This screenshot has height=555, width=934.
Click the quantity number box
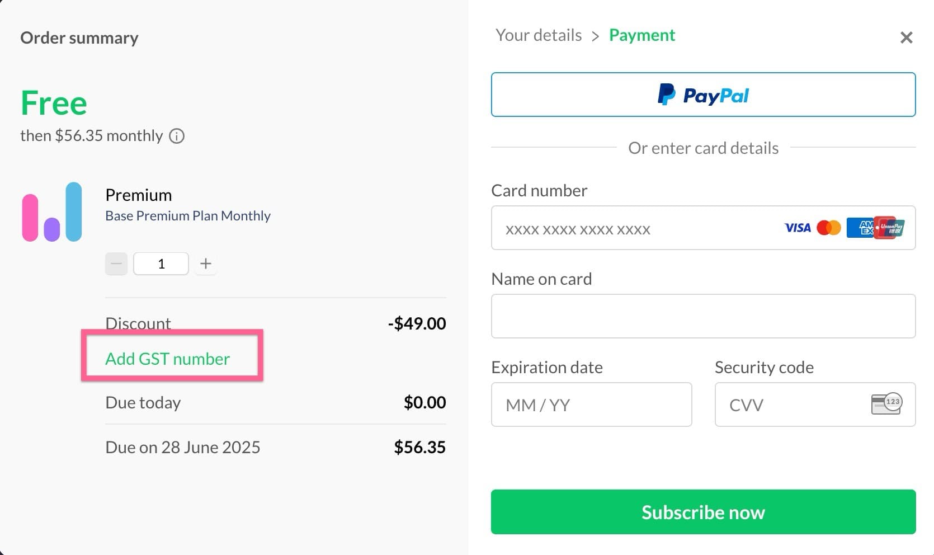pyautogui.click(x=161, y=264)
